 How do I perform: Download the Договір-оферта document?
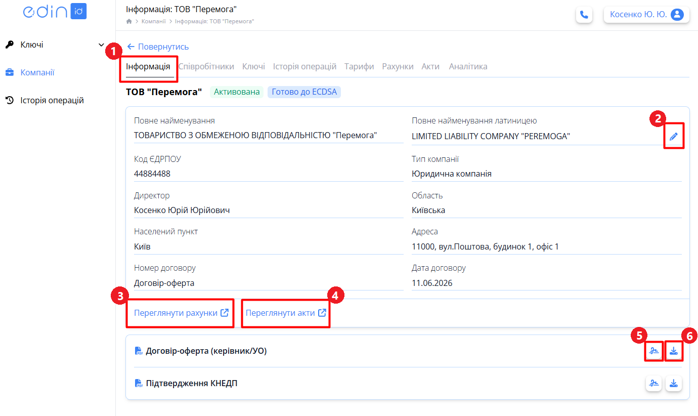point(674,351)
